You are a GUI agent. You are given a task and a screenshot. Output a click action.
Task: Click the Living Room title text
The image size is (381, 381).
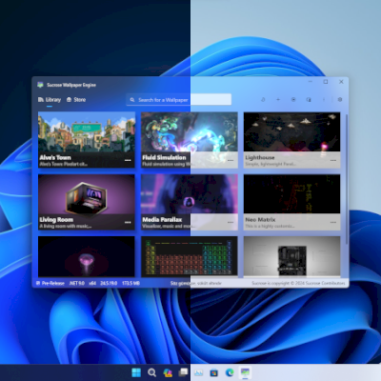[x=56, y=220]
